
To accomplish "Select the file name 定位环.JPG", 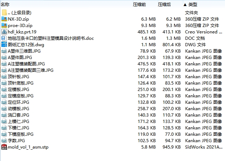I will [19, 102].
